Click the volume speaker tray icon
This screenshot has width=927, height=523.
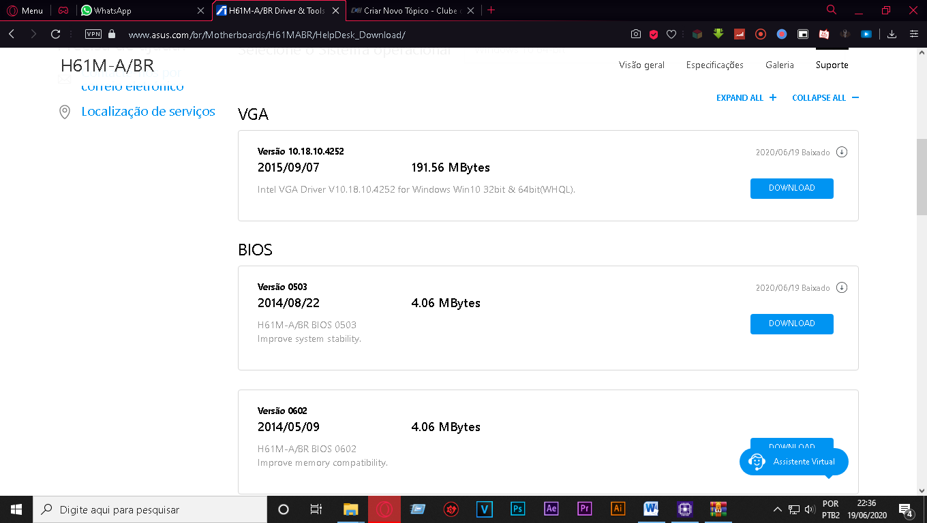pos(810,509)
